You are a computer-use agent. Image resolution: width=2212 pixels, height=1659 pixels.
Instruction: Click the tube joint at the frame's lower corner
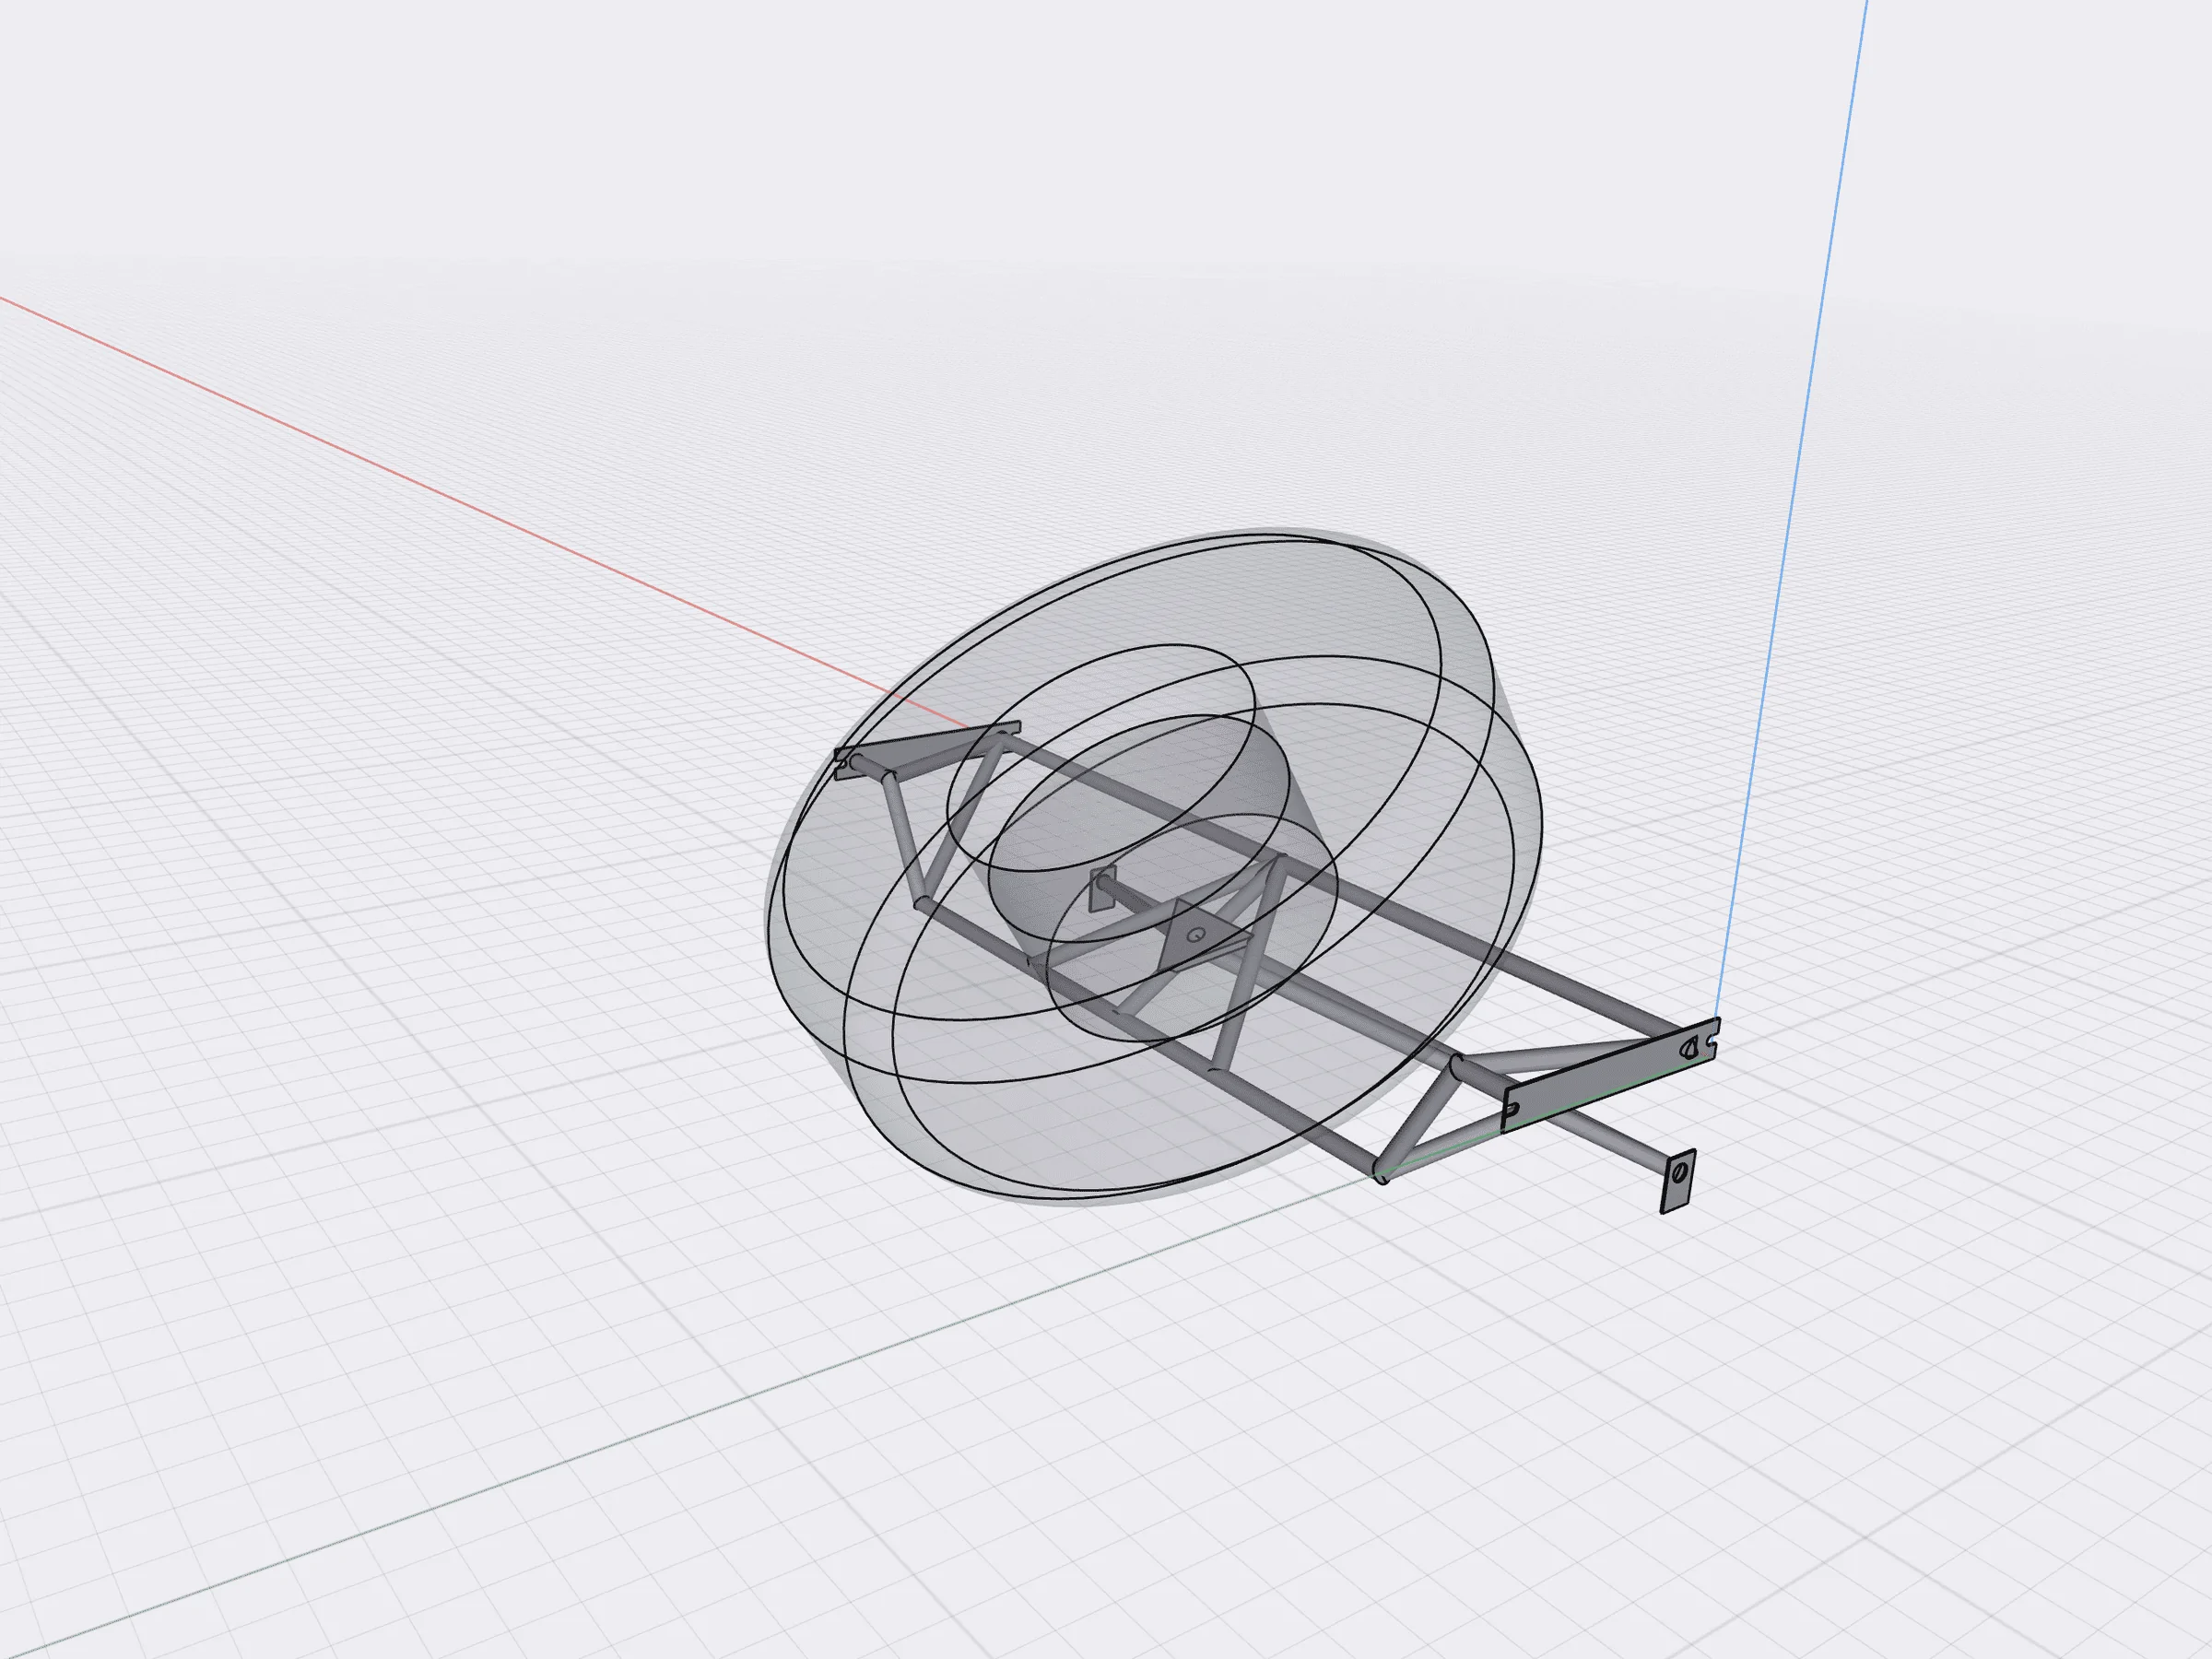click(x=1382, y=1174)
